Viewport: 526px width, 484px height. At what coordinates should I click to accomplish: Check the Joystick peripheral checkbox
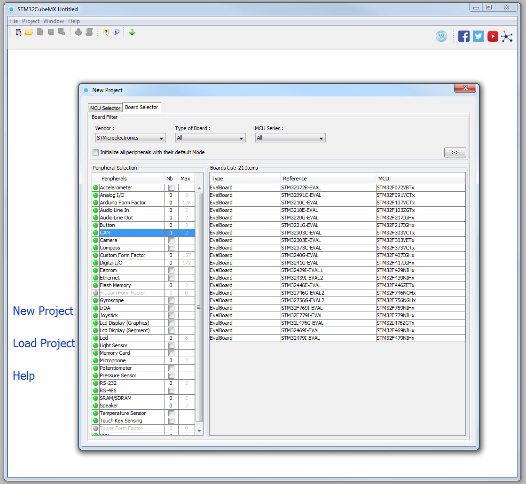pos(172,316)
